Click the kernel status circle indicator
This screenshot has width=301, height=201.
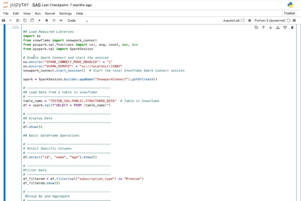tap(288, 20)
